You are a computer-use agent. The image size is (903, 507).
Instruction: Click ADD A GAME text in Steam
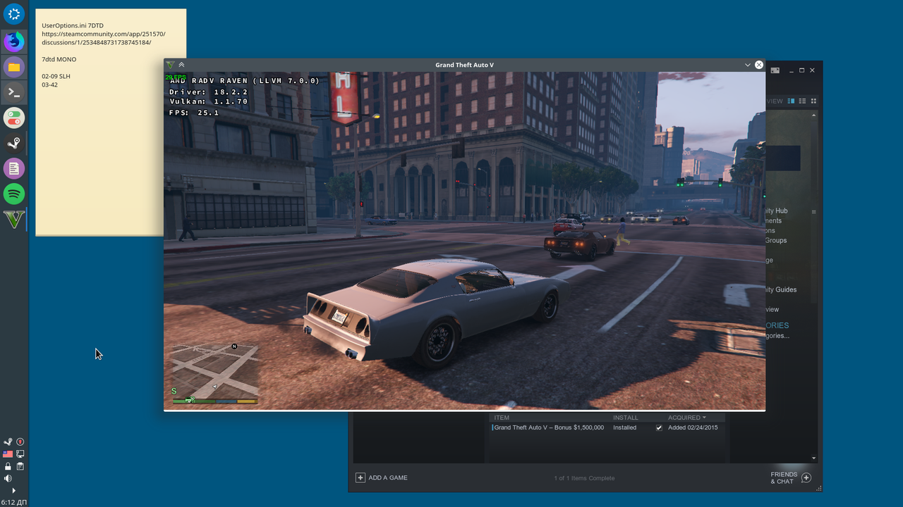pos(388,477)
